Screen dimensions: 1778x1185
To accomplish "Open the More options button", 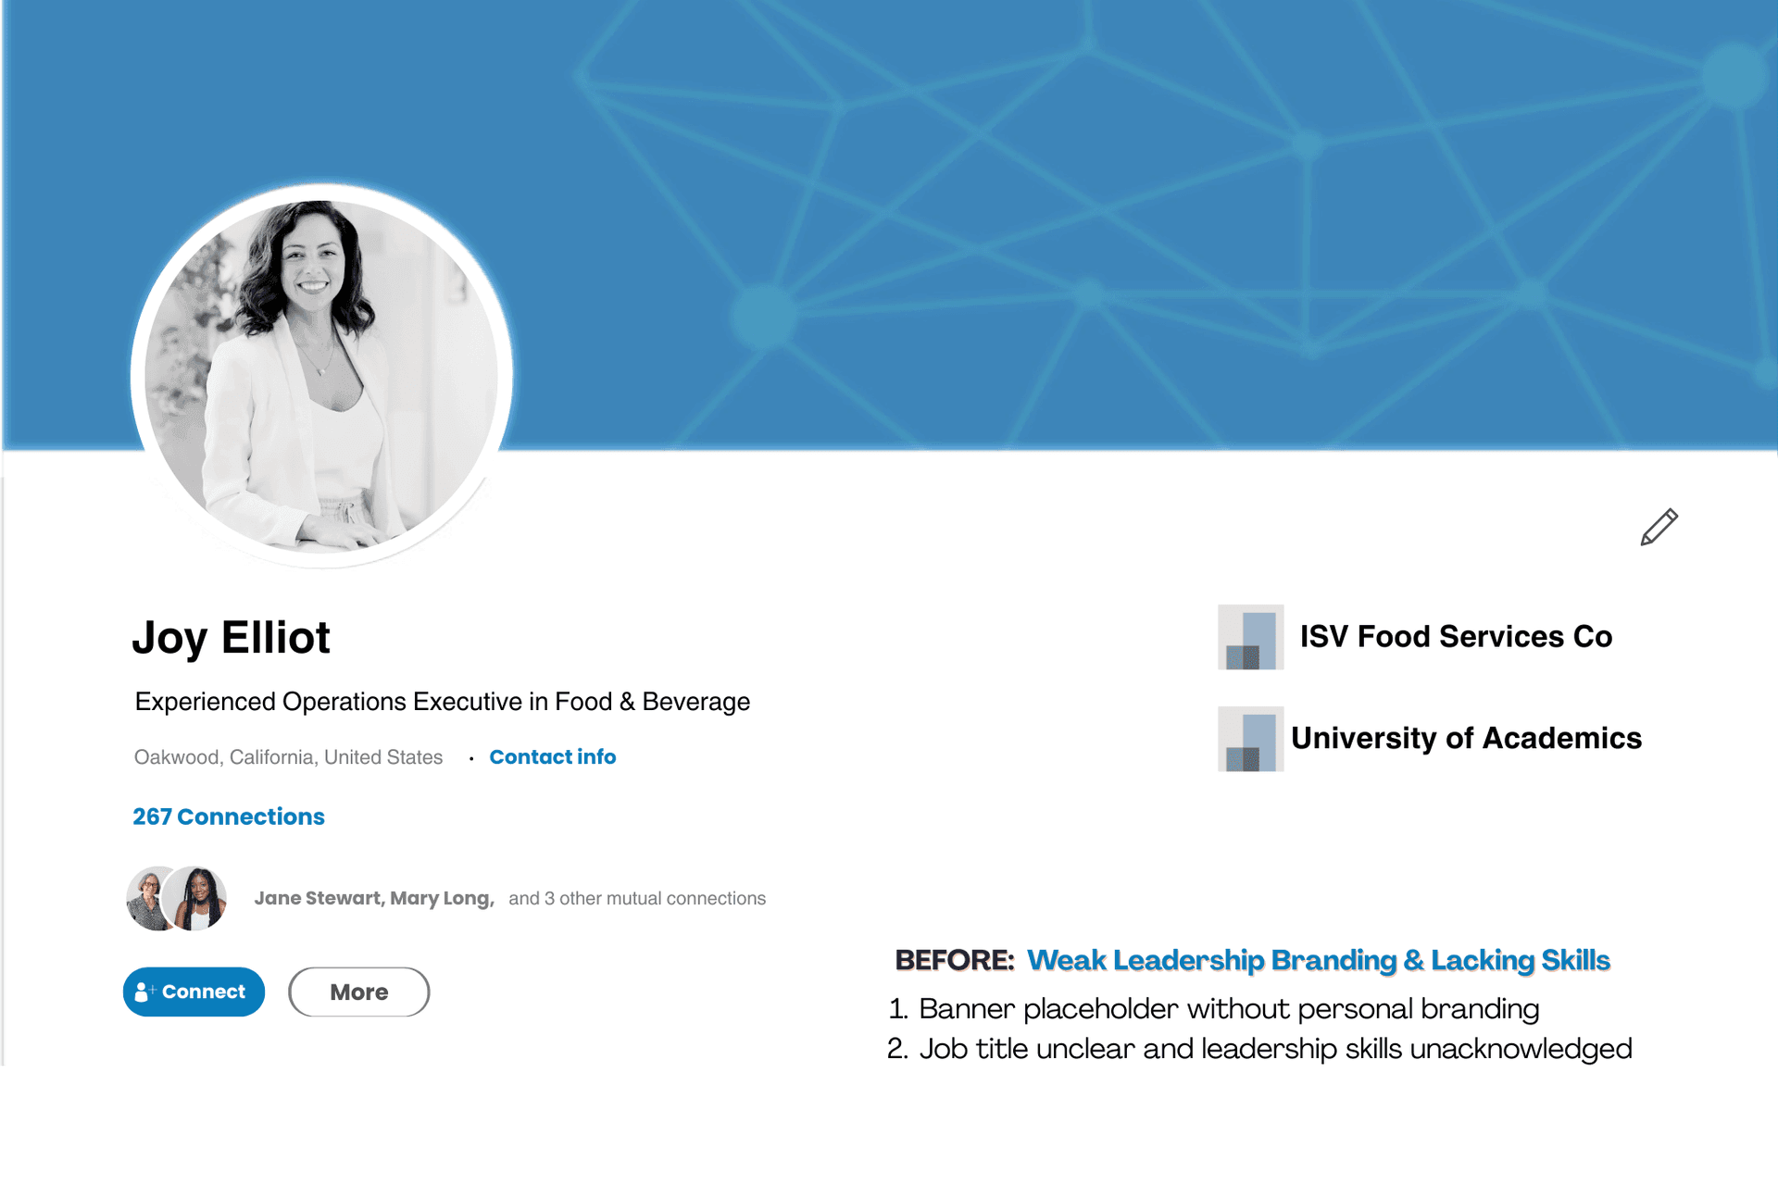I will pyautogui.click(x=359, y=992).
